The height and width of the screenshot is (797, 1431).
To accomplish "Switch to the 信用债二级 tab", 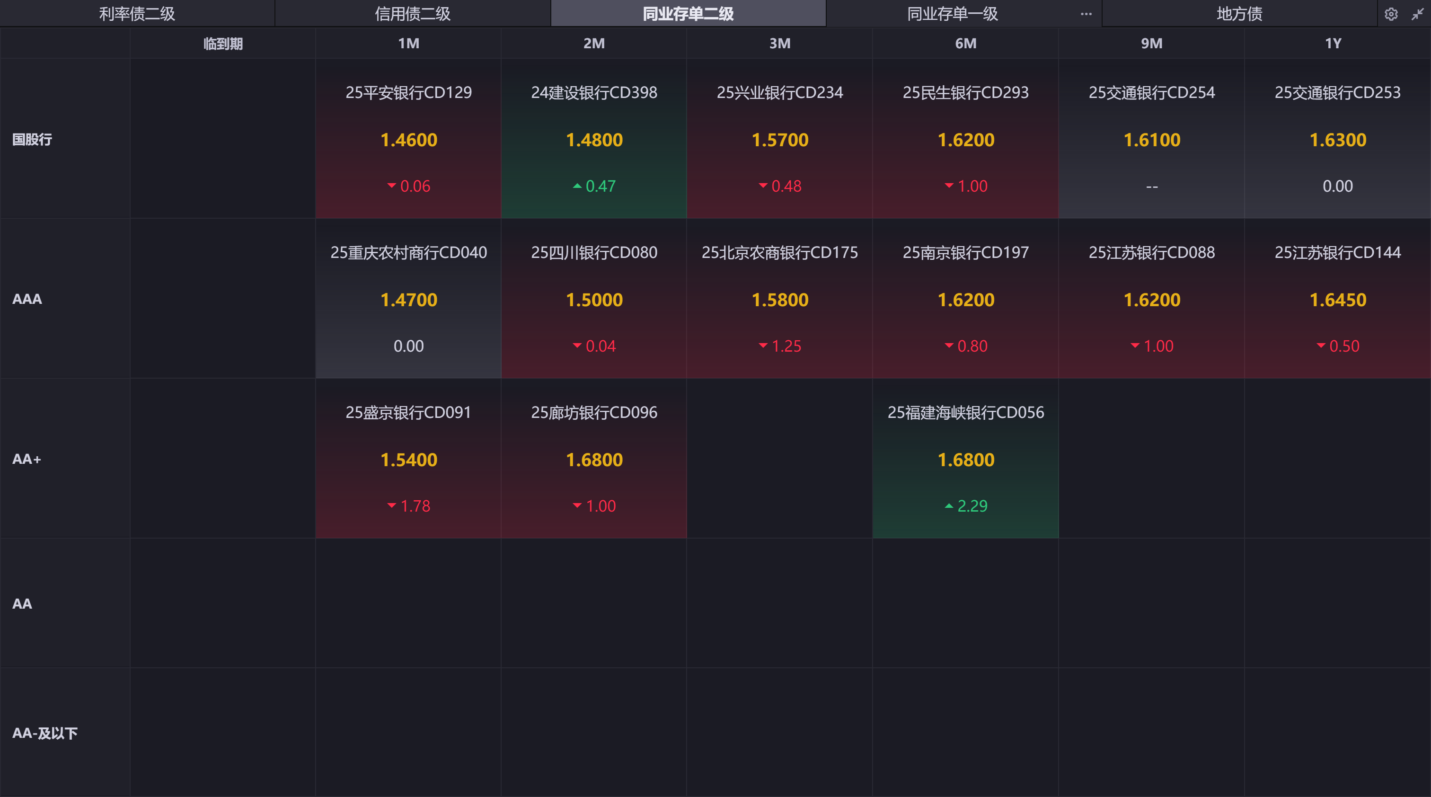I will pos(412,14).
